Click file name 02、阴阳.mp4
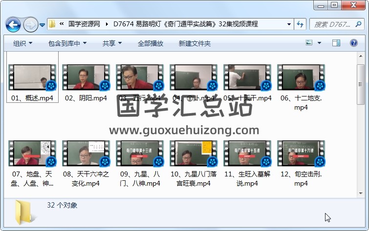This screenshot has width=369, height=231. point(86,98)
